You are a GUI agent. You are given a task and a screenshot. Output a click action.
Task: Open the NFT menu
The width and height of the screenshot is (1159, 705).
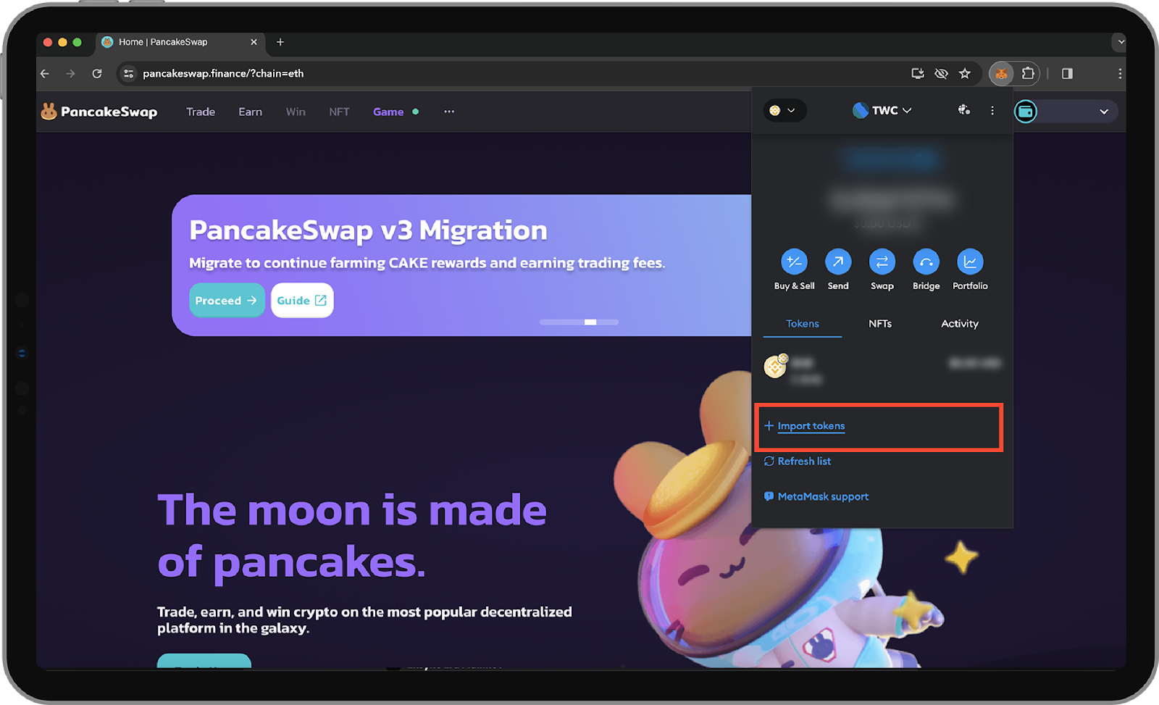[339, 112]
